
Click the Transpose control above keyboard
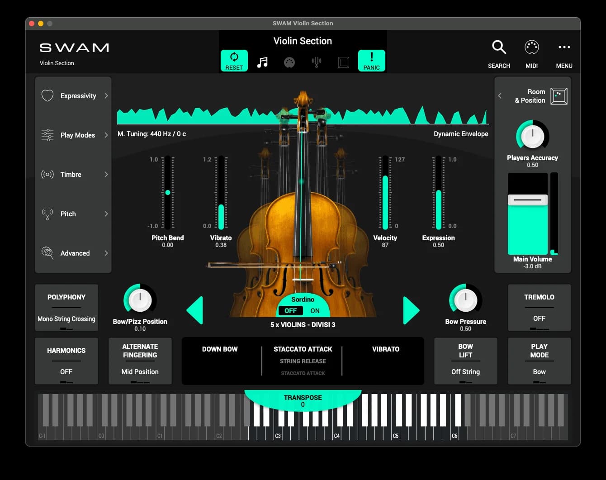click(x=303, y=400)
